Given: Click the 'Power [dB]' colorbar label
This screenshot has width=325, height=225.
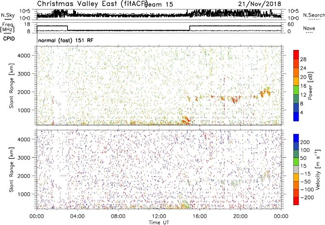Looking at the screenshot, I should (310, 86).
